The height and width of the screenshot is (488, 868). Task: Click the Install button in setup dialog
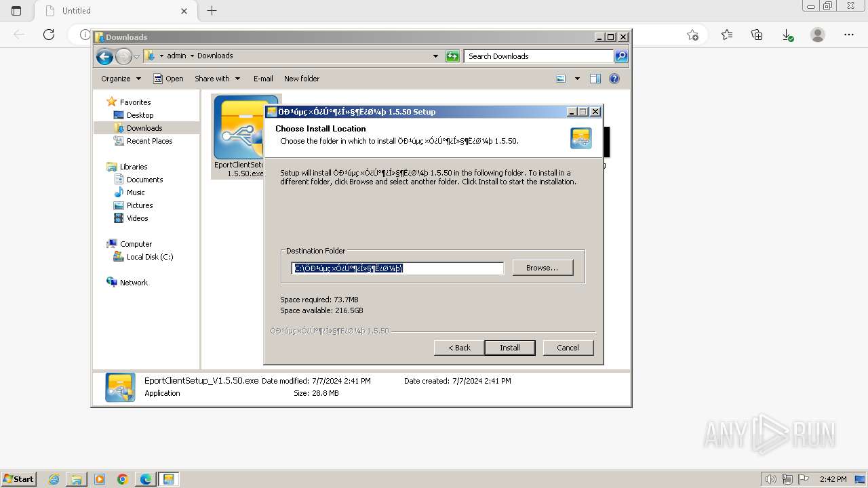click(x=510, y=348)
